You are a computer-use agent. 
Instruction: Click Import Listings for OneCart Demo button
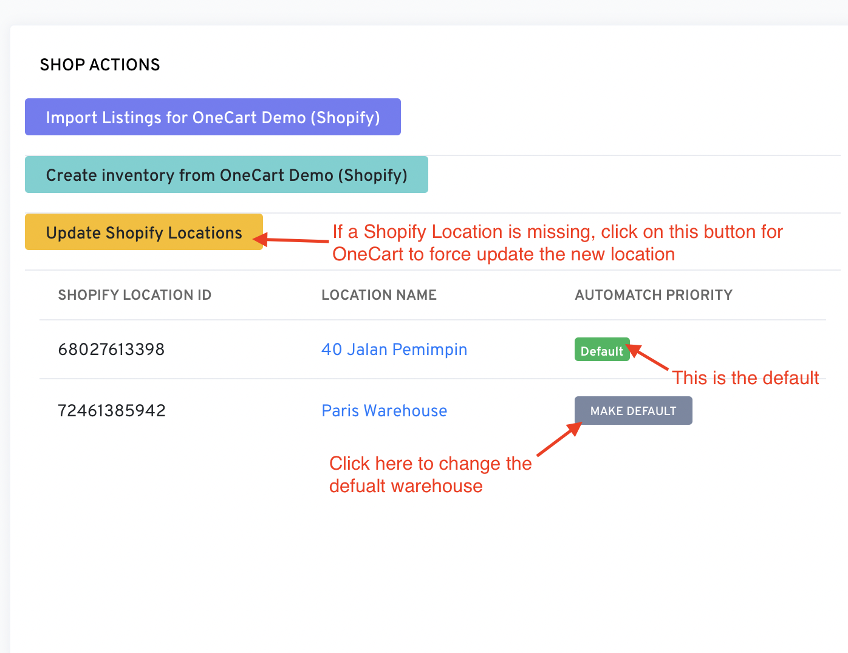[213, 117]
